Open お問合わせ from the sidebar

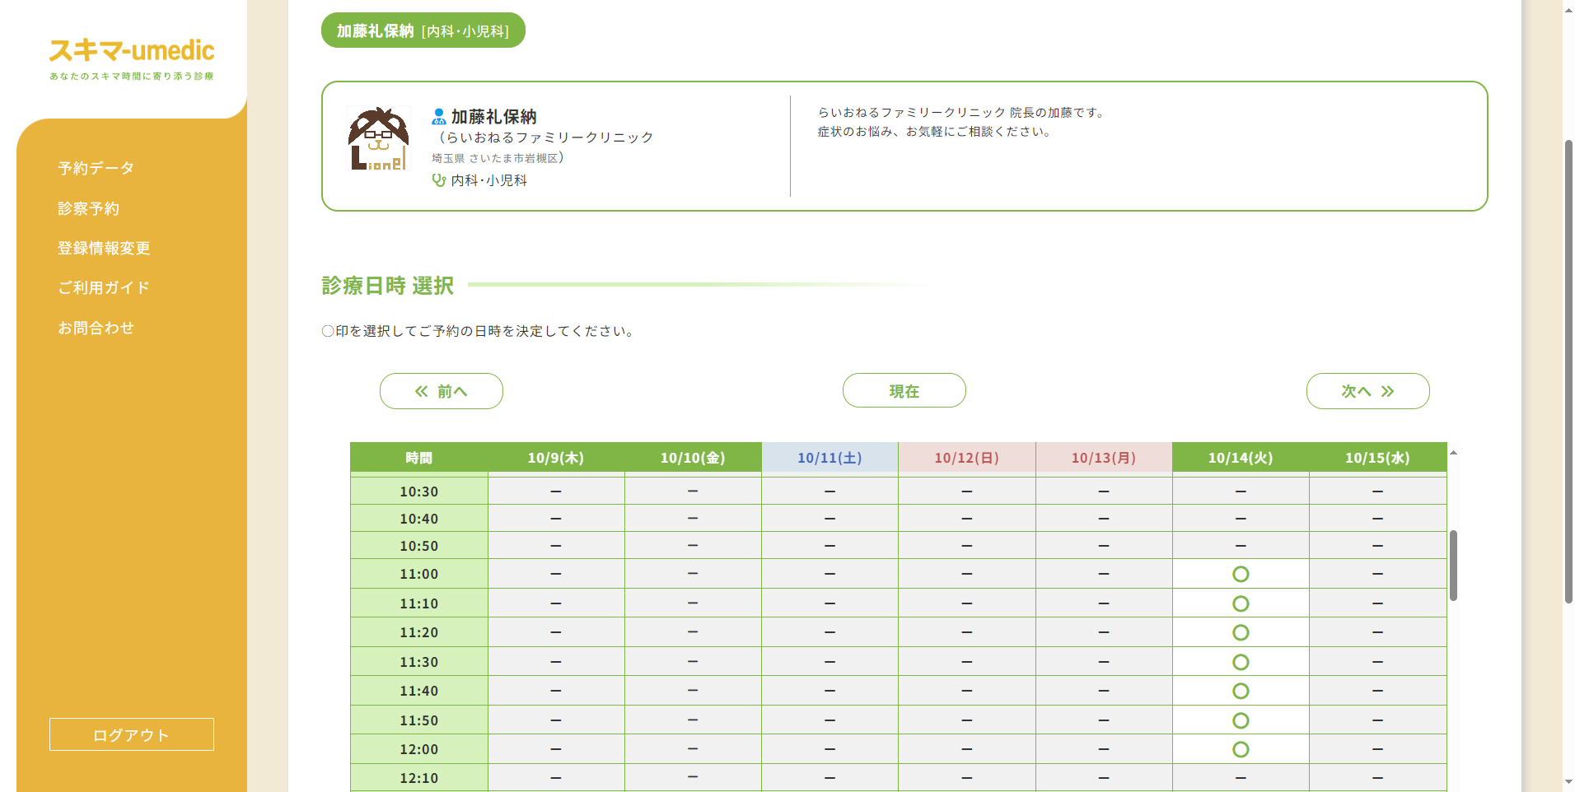[x=96, y=327]
